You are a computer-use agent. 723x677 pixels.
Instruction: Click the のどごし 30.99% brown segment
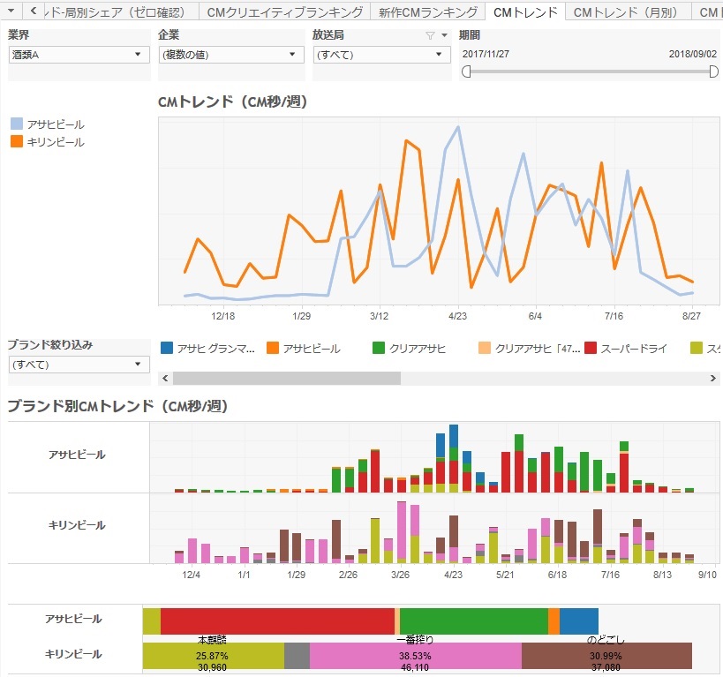606,655
